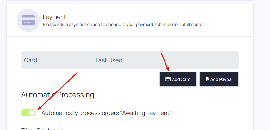Sort by the Last Used column header
Viewport: 270px width, 130px height.
coord(109,60)
